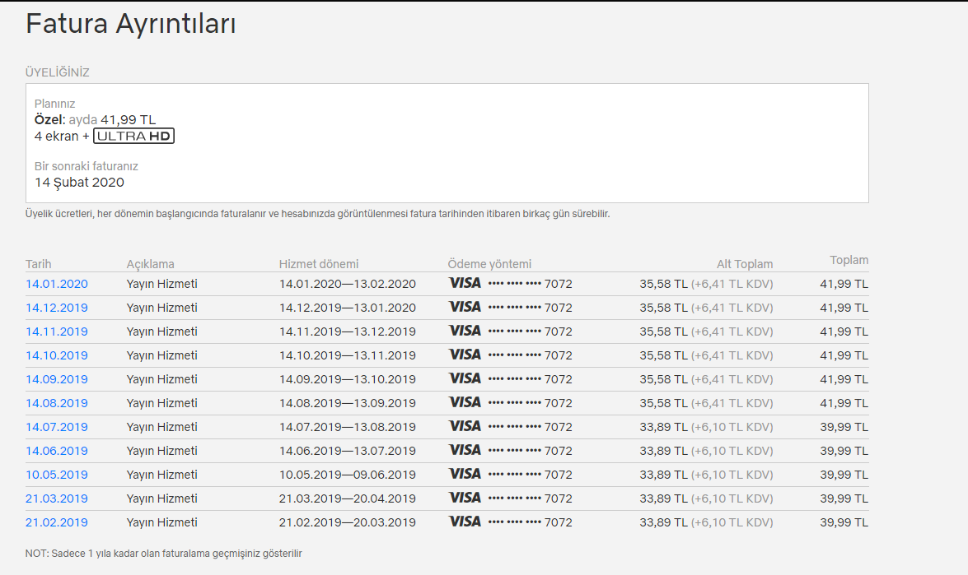The image size is (968, 575).
Task: Click the Fatura Ayrıntıları page heading
Action: [x=130, y=24]
